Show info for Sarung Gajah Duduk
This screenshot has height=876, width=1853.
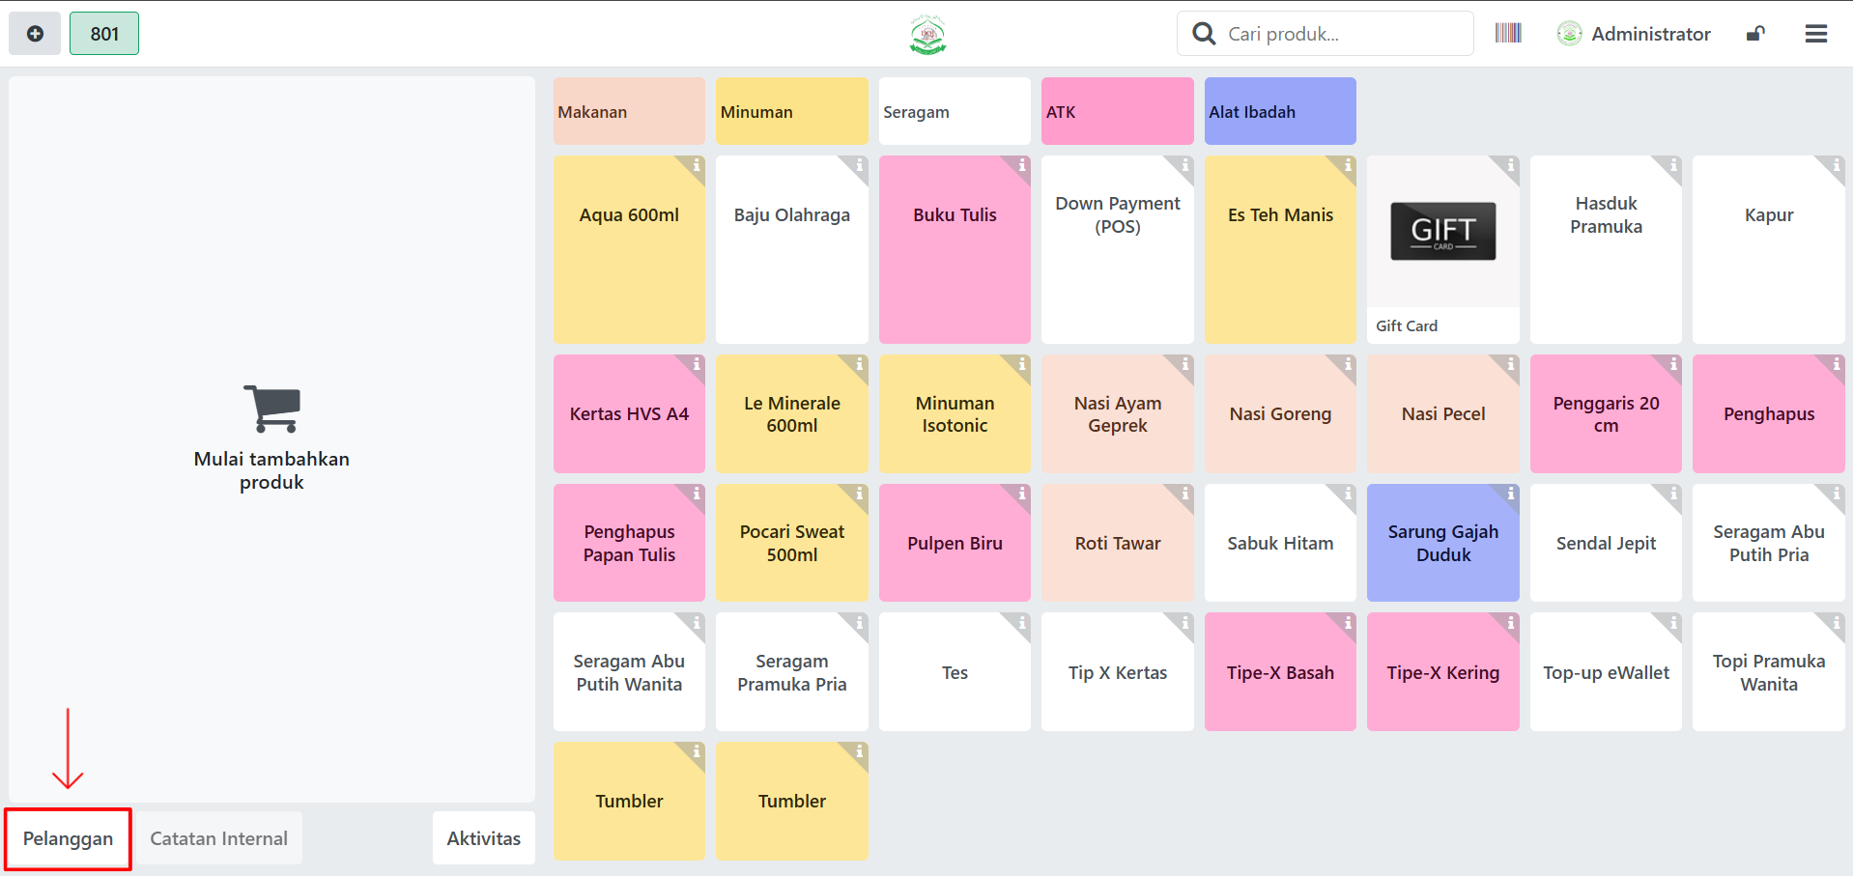1509,495
